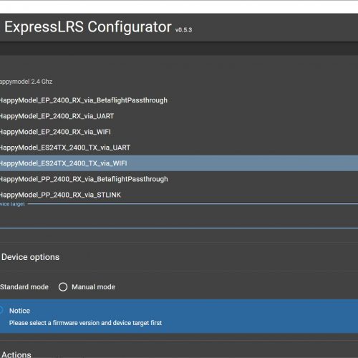Click the Device options heading
The image size is (358, 358).
pos(30,257)
